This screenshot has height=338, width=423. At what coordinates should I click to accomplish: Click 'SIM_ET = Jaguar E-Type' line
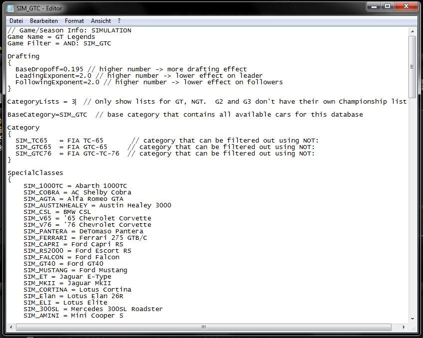[67, 277]
